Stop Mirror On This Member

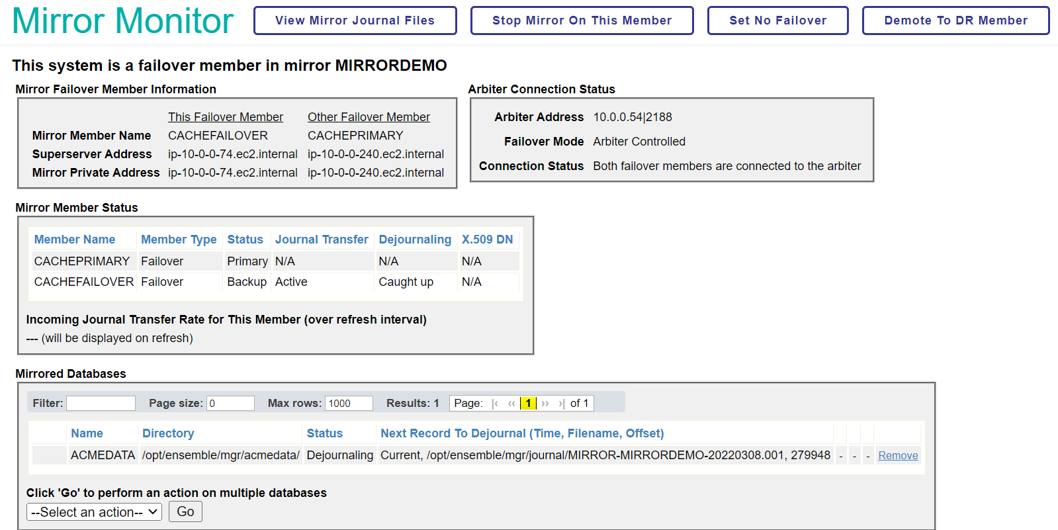click(x=582, y=21)
